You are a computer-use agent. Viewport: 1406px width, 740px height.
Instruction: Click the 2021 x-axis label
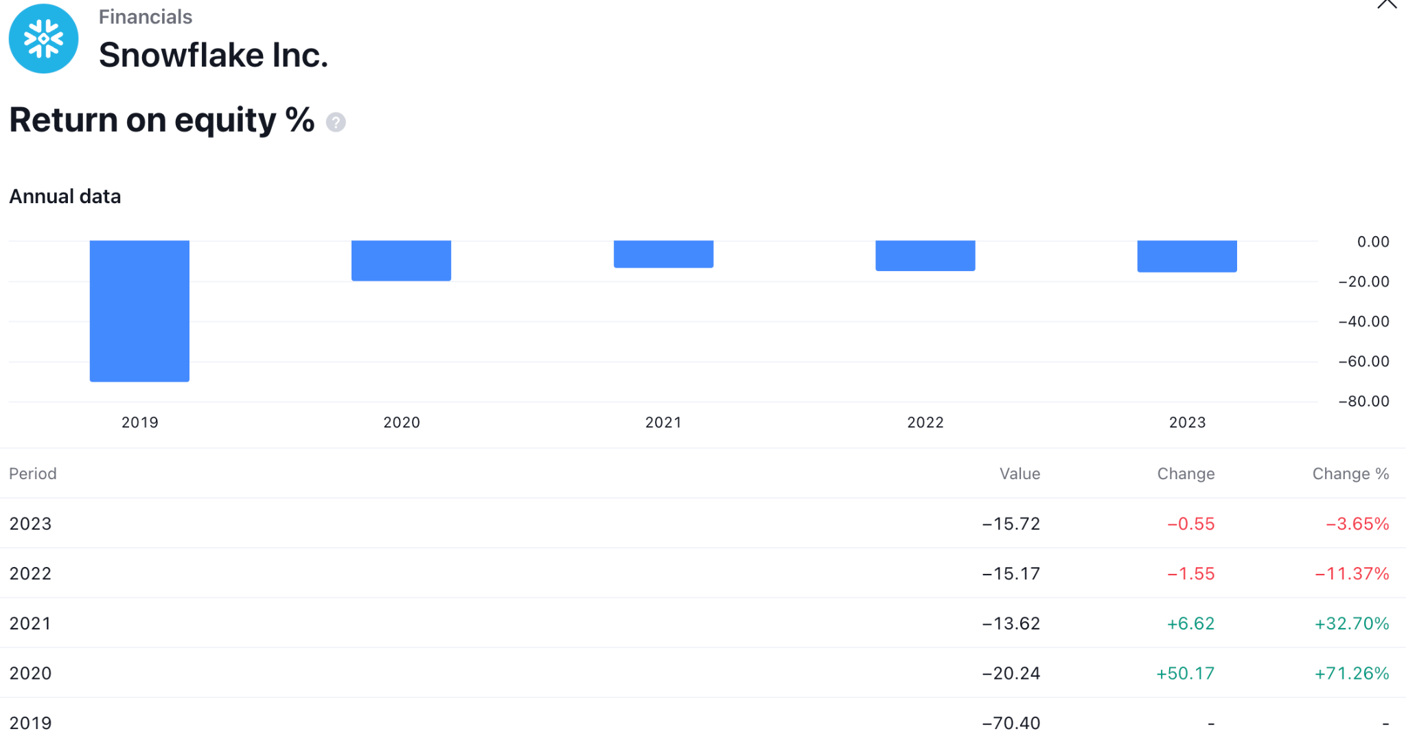pyautogui.click(x=663, y=422)
